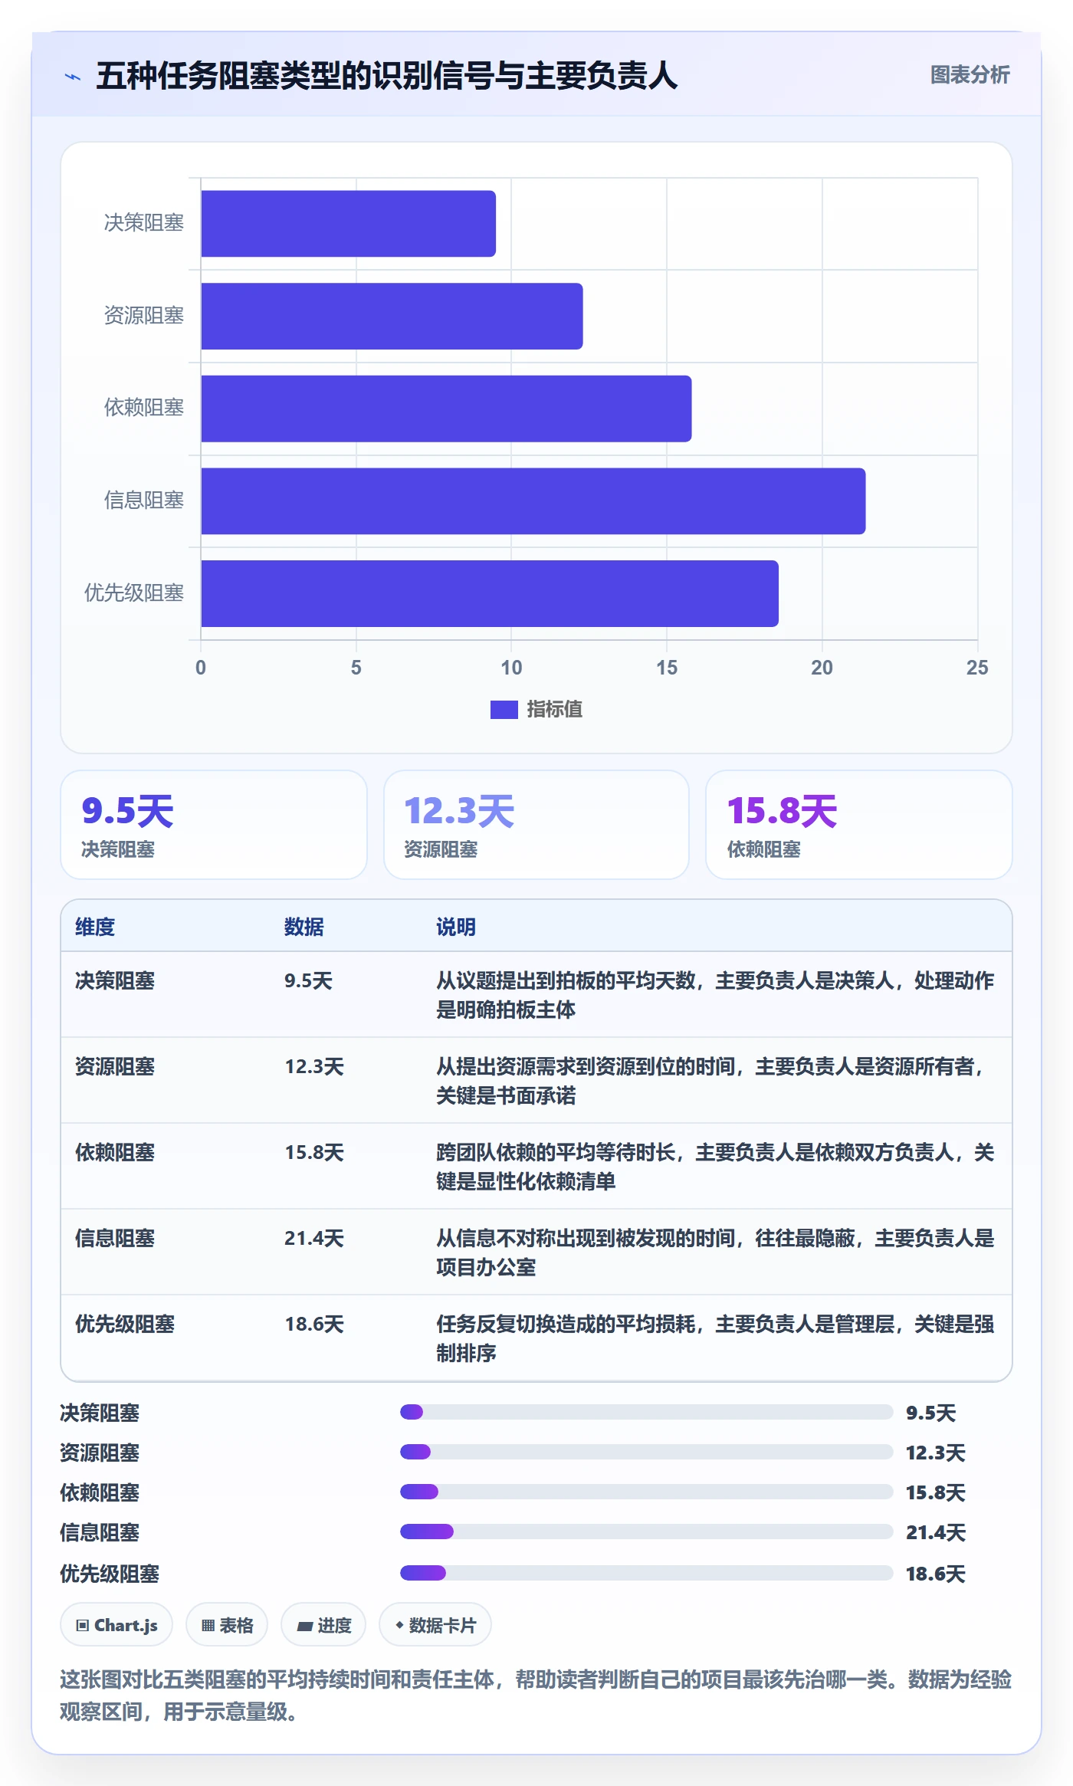1073x1786 pixels.
Task: Click the 数据卡片 tag chip
Action: 435,1625
